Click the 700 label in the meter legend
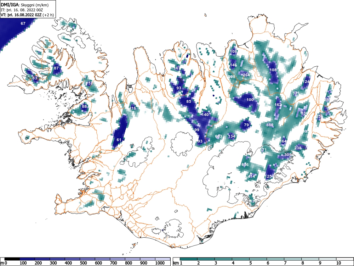 point(114,263)
